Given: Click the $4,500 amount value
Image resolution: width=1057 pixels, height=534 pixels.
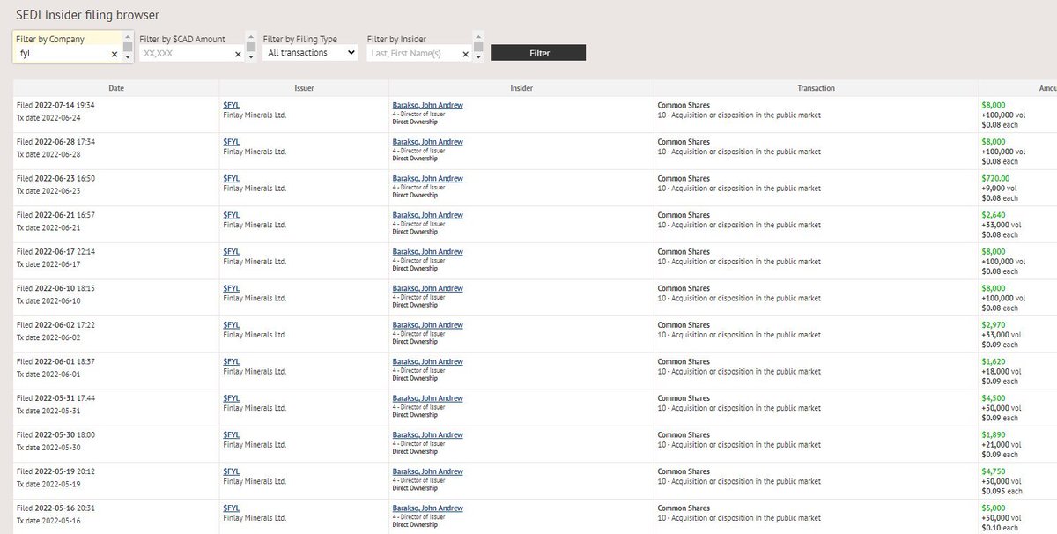Looking at the screenshot, I should (x=993, y=398).
